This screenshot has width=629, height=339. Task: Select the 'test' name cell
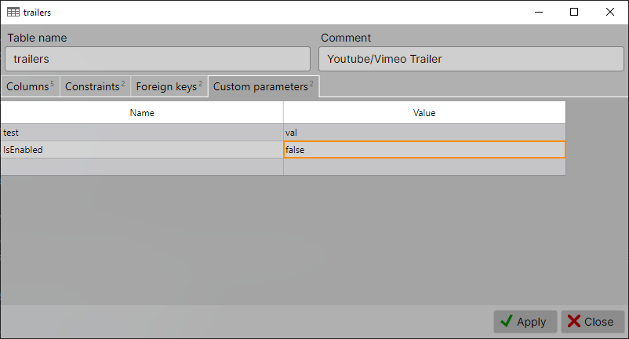142,133
